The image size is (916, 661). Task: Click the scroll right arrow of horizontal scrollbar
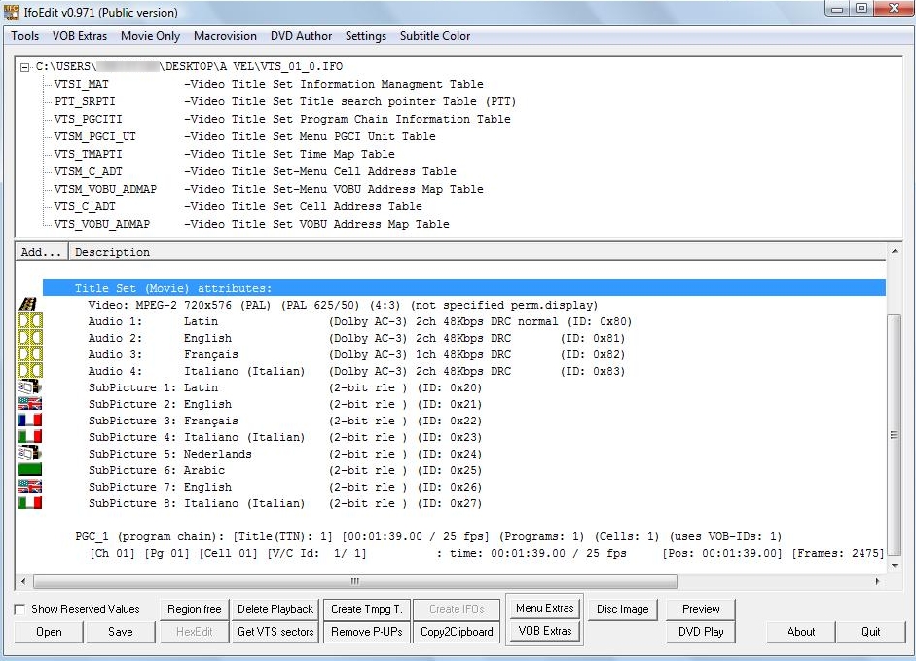[x=877, y=581]
